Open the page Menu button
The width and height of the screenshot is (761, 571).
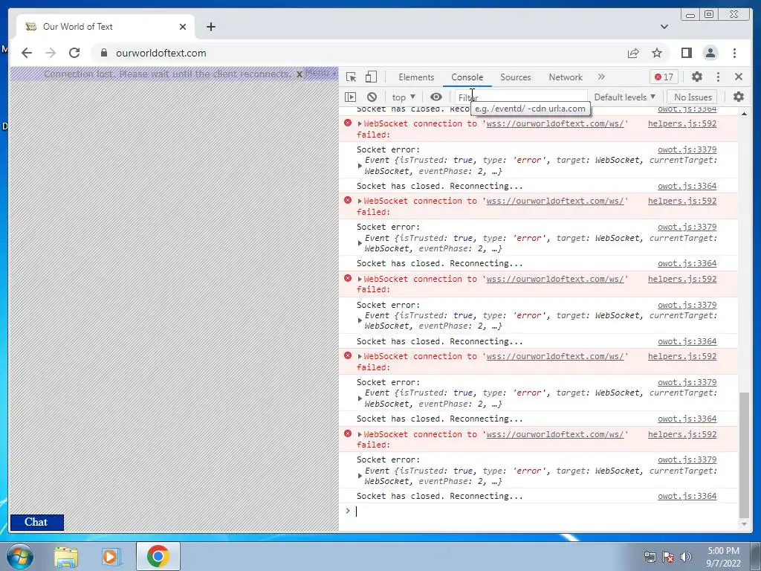[320, 73]
